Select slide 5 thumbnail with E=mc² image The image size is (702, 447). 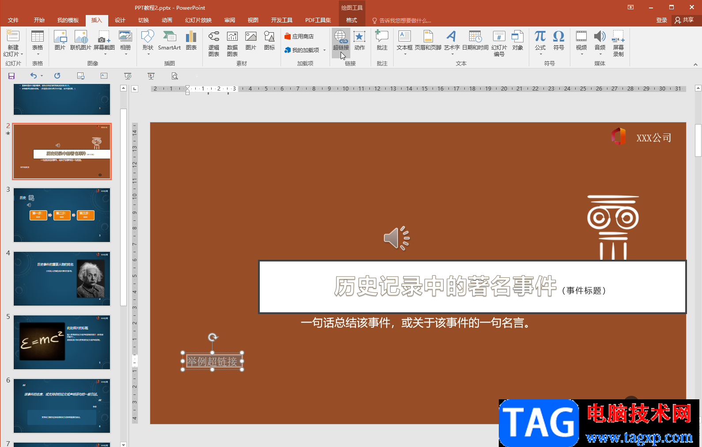(x=62, y=342)
